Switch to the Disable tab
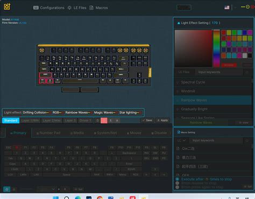The height and width of the screenshot is (199, 255). (159, 133)
